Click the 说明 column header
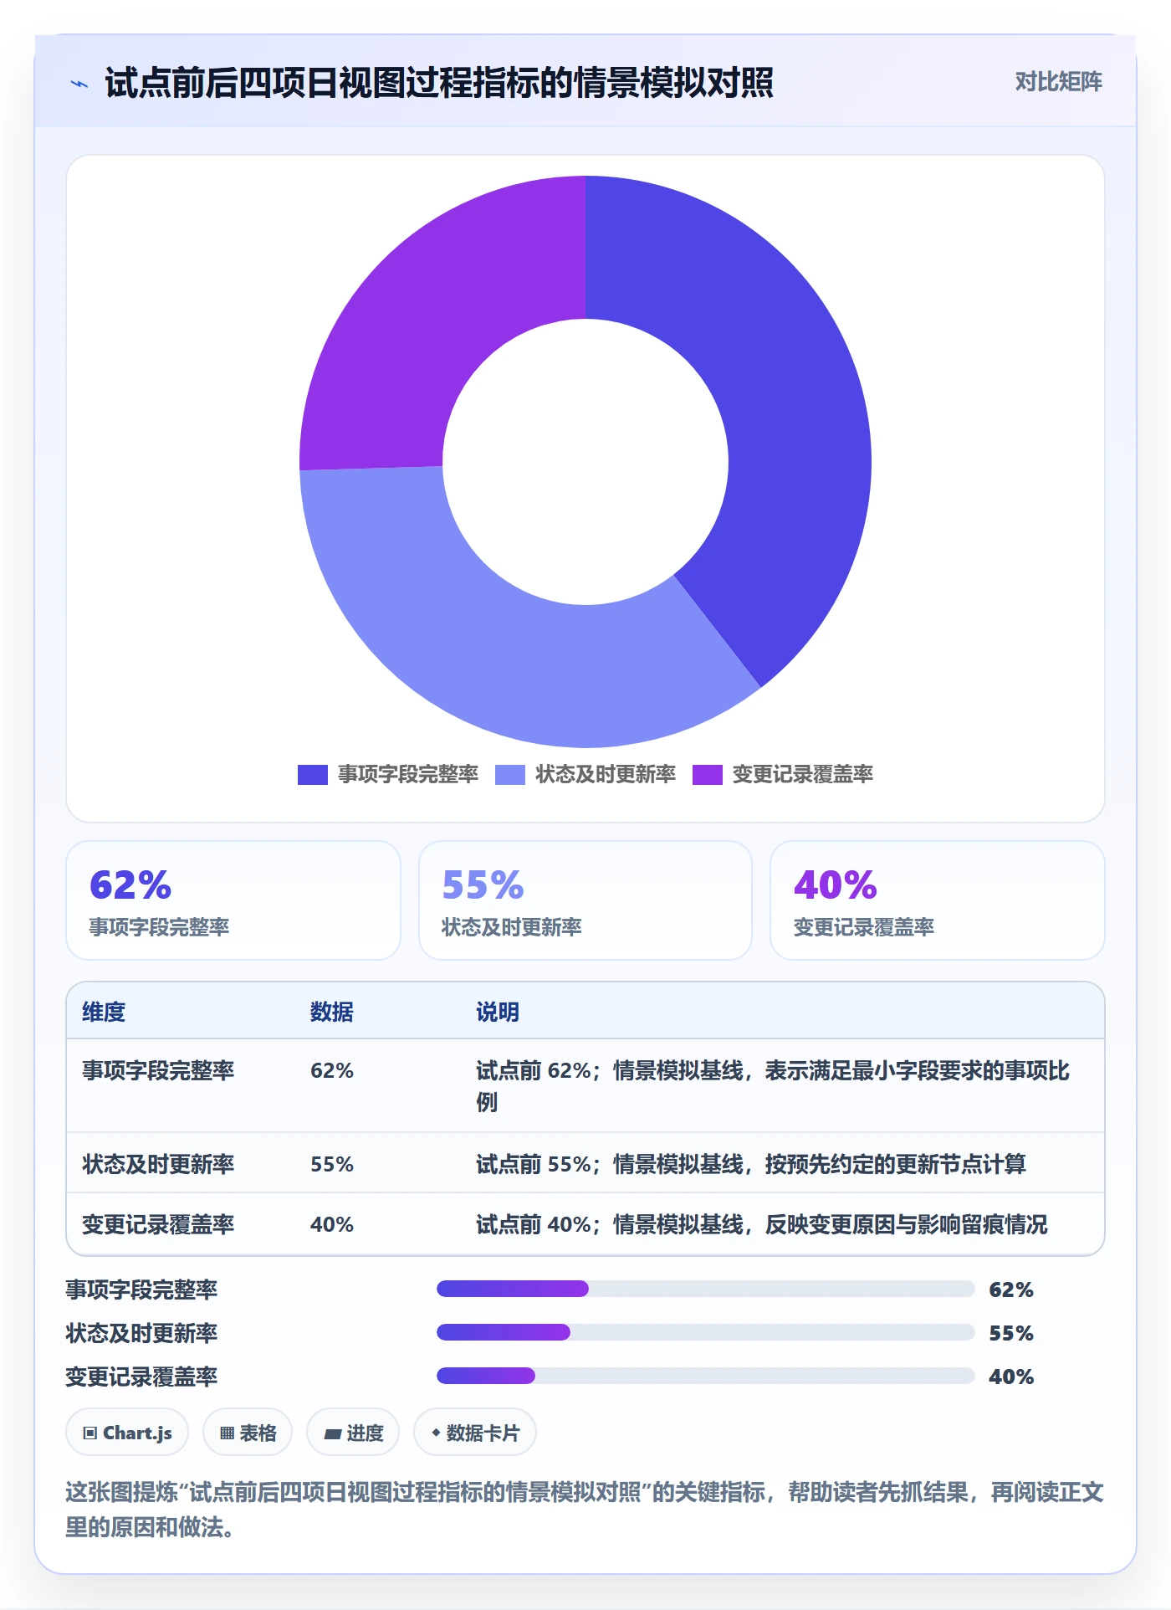 point(498,1013)
